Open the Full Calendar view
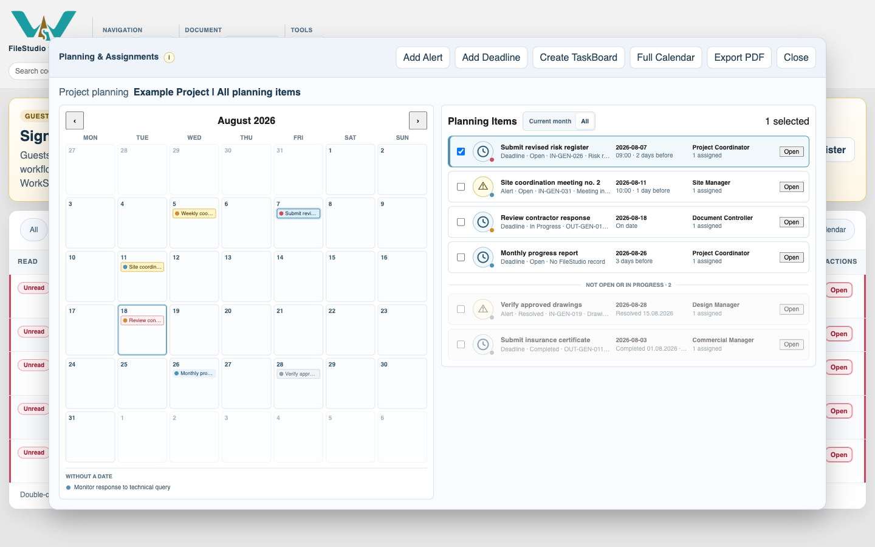The image size is (875, 547). point(665,58)
